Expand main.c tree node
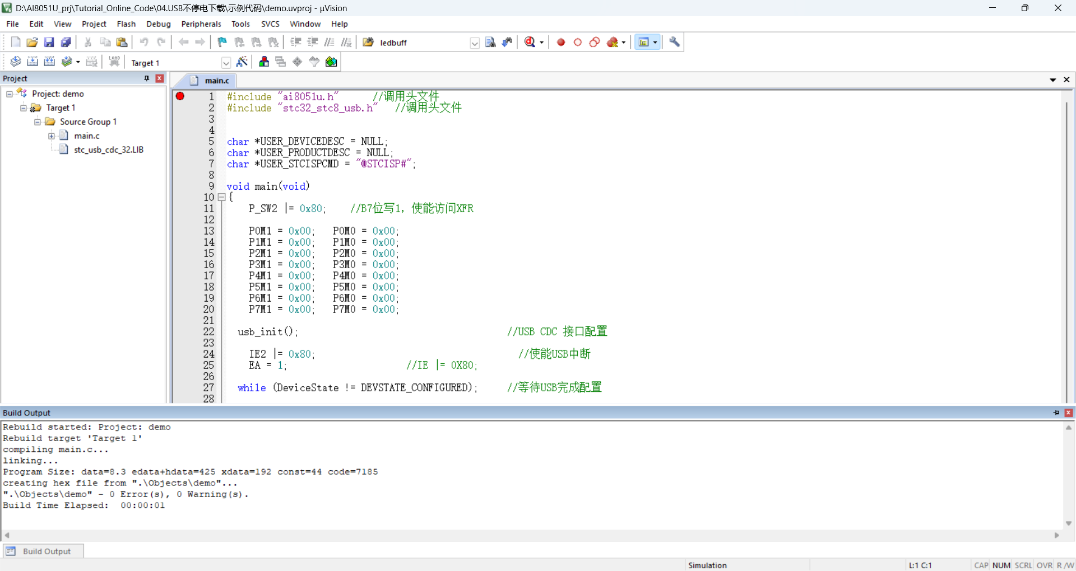1076x571 pixels. [x=52, y=136]
